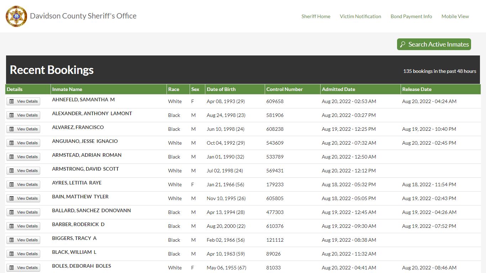
Task: Click the Davidson County Sheriff's badge logo
Action: click(16, 16)
